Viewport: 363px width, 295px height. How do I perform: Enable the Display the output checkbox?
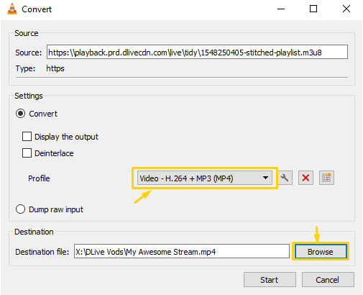(x=27, y=137)
